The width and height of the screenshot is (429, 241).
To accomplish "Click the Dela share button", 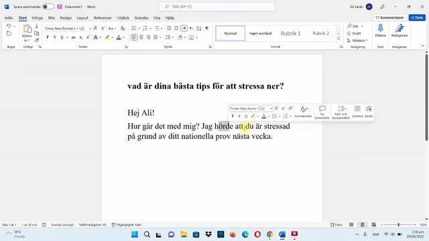I will point(417,17).
